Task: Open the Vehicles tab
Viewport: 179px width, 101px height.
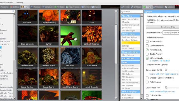Action: pos(36,7)
